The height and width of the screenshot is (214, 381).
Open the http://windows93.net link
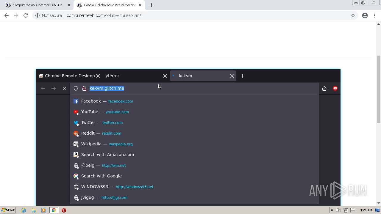tap(135, 187)
